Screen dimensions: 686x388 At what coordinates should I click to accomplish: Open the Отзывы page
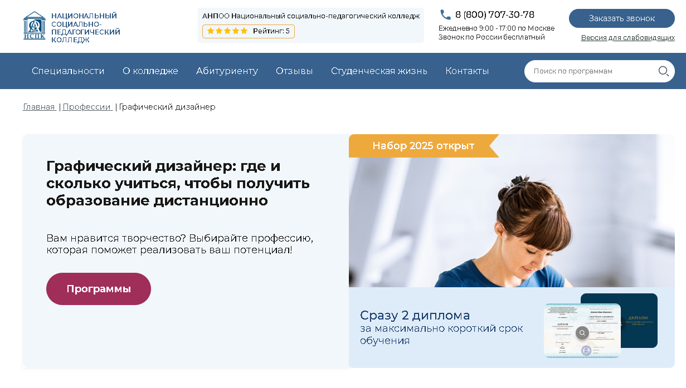coord(294,71)
